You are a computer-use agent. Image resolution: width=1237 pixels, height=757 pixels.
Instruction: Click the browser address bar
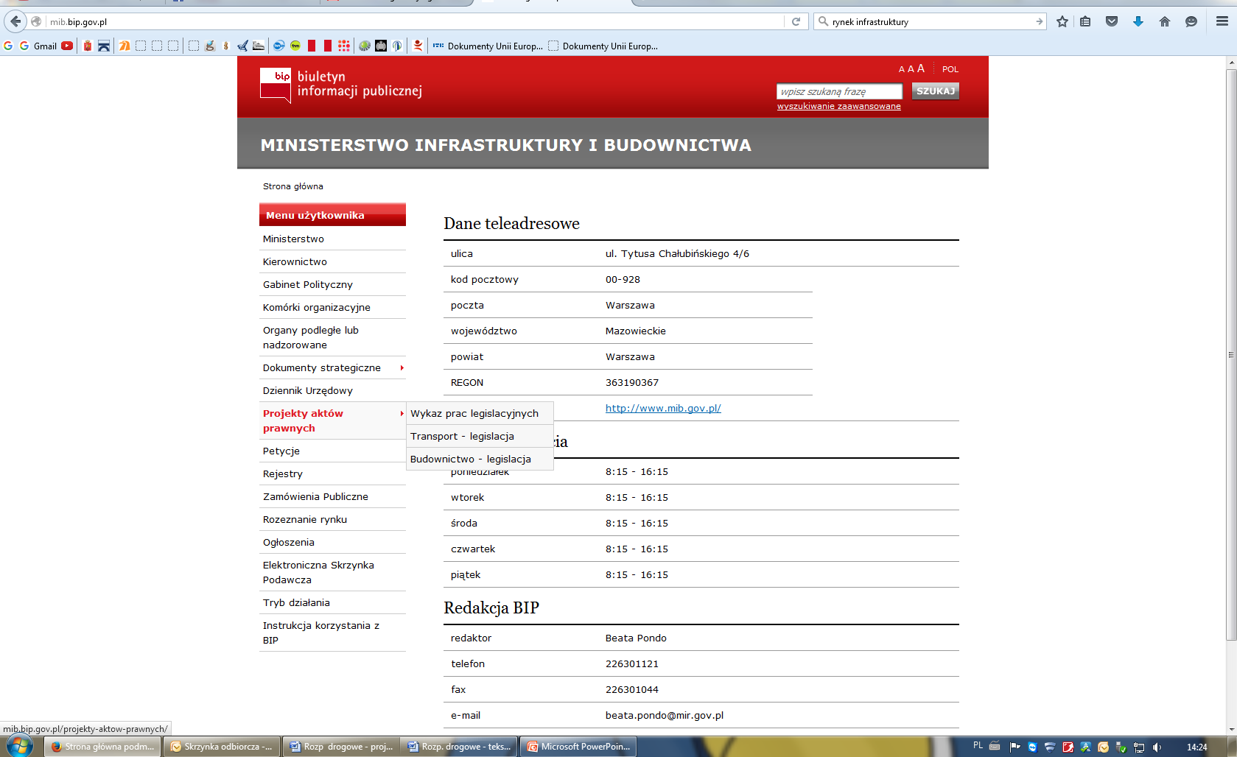(413, 21)
